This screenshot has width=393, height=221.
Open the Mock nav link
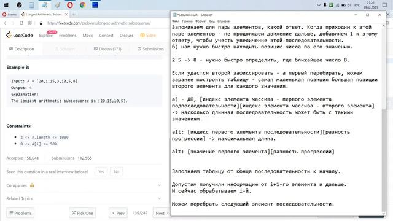(x=88, y=36)
